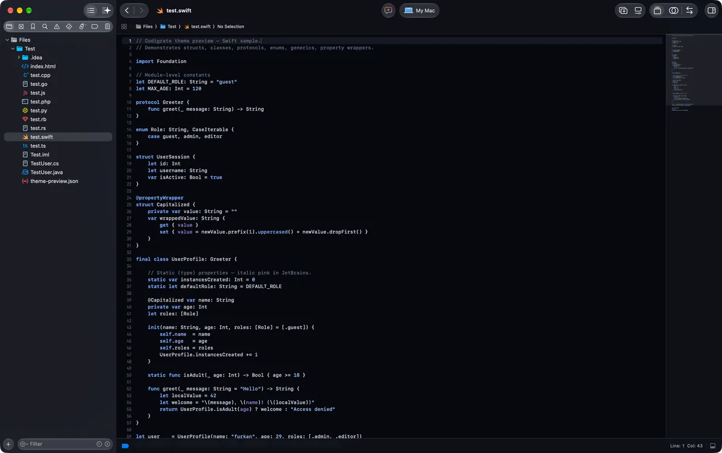Expand the .idea folder
This screenshot has width=722, height=453.
click(x=19, y=58)
